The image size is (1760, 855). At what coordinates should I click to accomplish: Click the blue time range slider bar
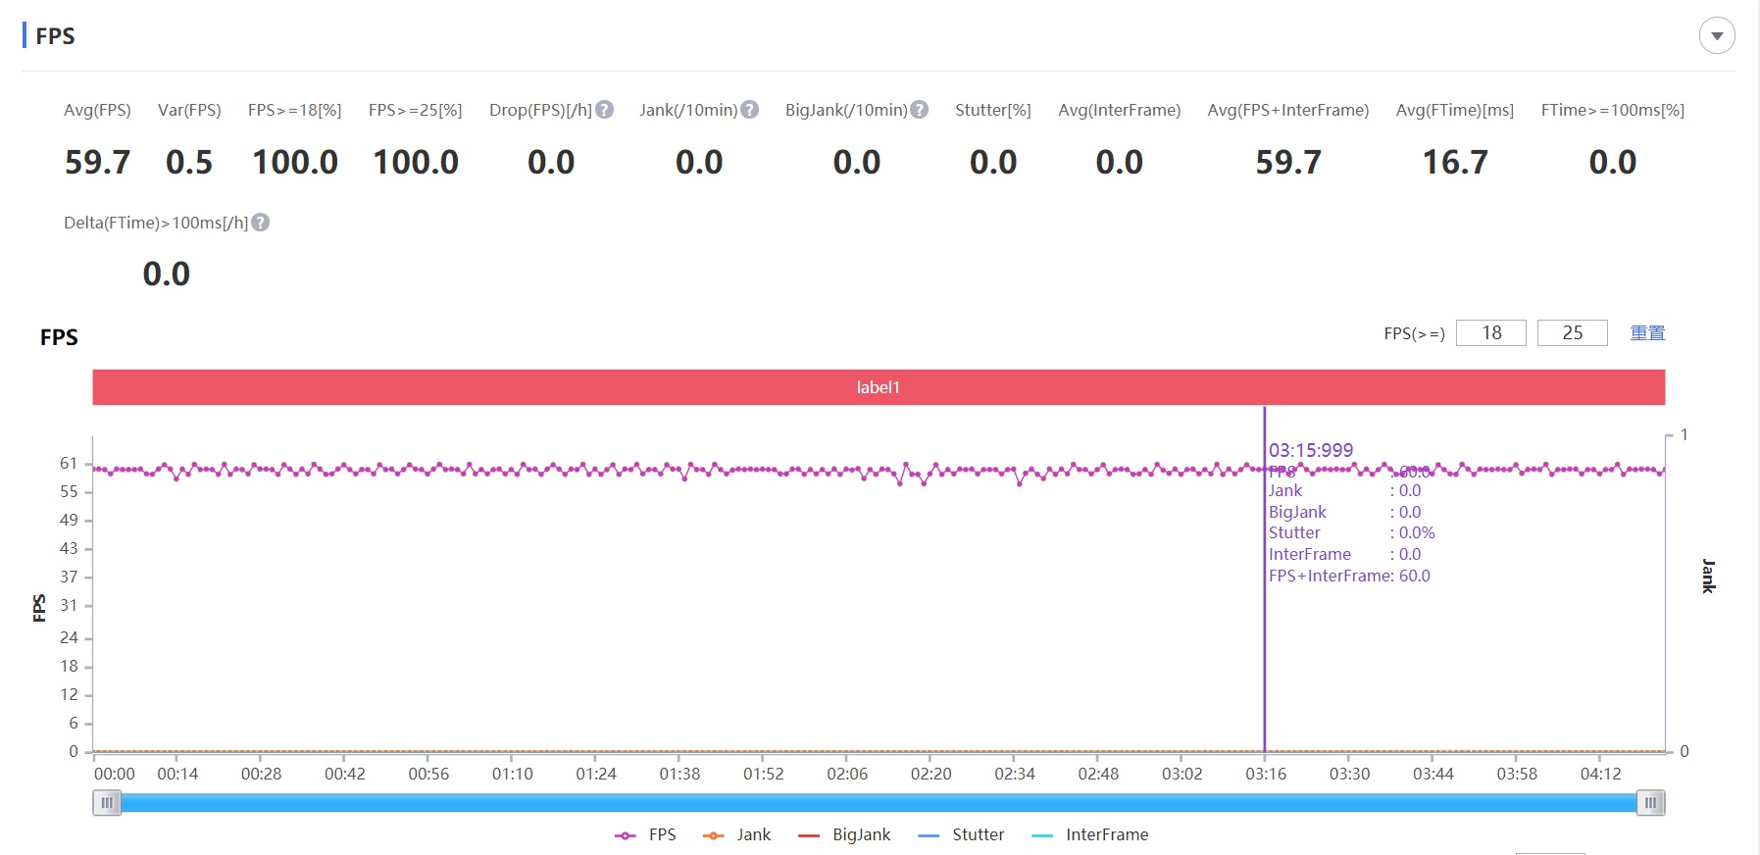[x=878, y=803]
